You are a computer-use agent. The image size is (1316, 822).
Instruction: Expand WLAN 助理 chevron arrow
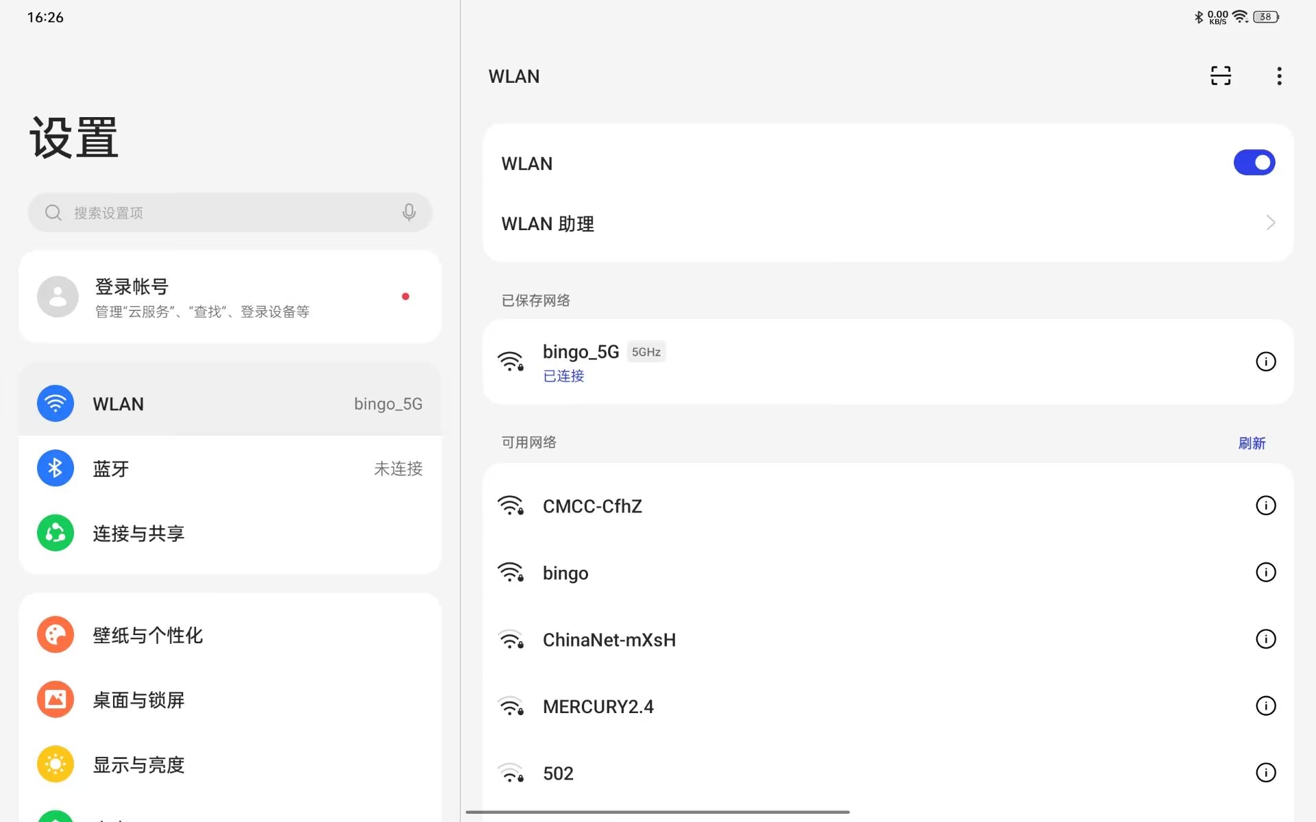(x=1269, y=223)
